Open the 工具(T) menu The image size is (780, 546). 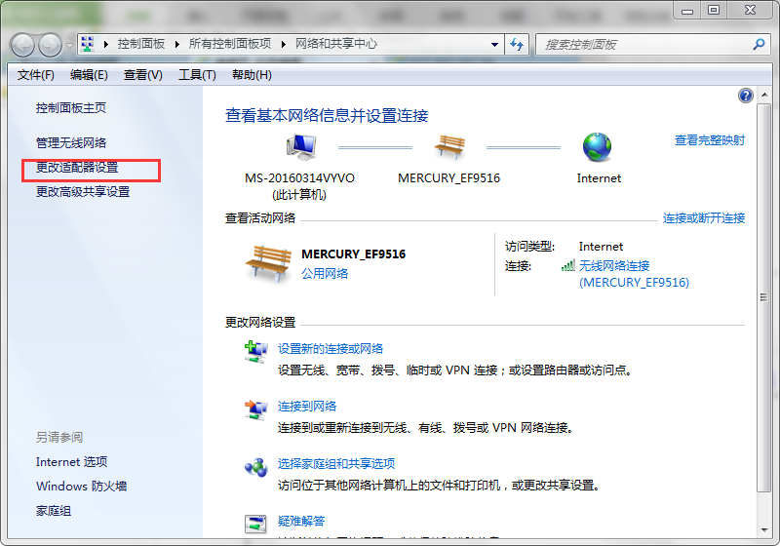[x=197, y=75]
